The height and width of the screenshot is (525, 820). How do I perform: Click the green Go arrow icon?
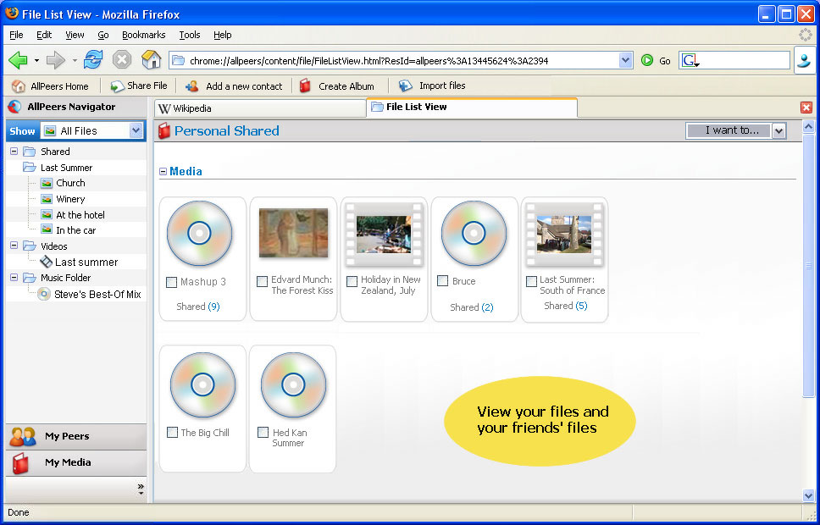coord(647,61)
